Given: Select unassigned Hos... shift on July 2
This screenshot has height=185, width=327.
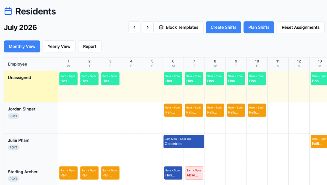Looking at the screenshot, I should click(x=90, y=79).
